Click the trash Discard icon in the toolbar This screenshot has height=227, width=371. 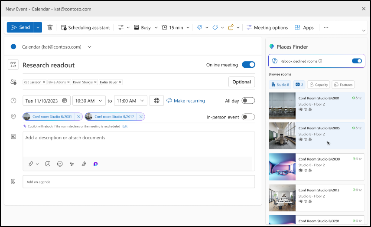[50, 27]
